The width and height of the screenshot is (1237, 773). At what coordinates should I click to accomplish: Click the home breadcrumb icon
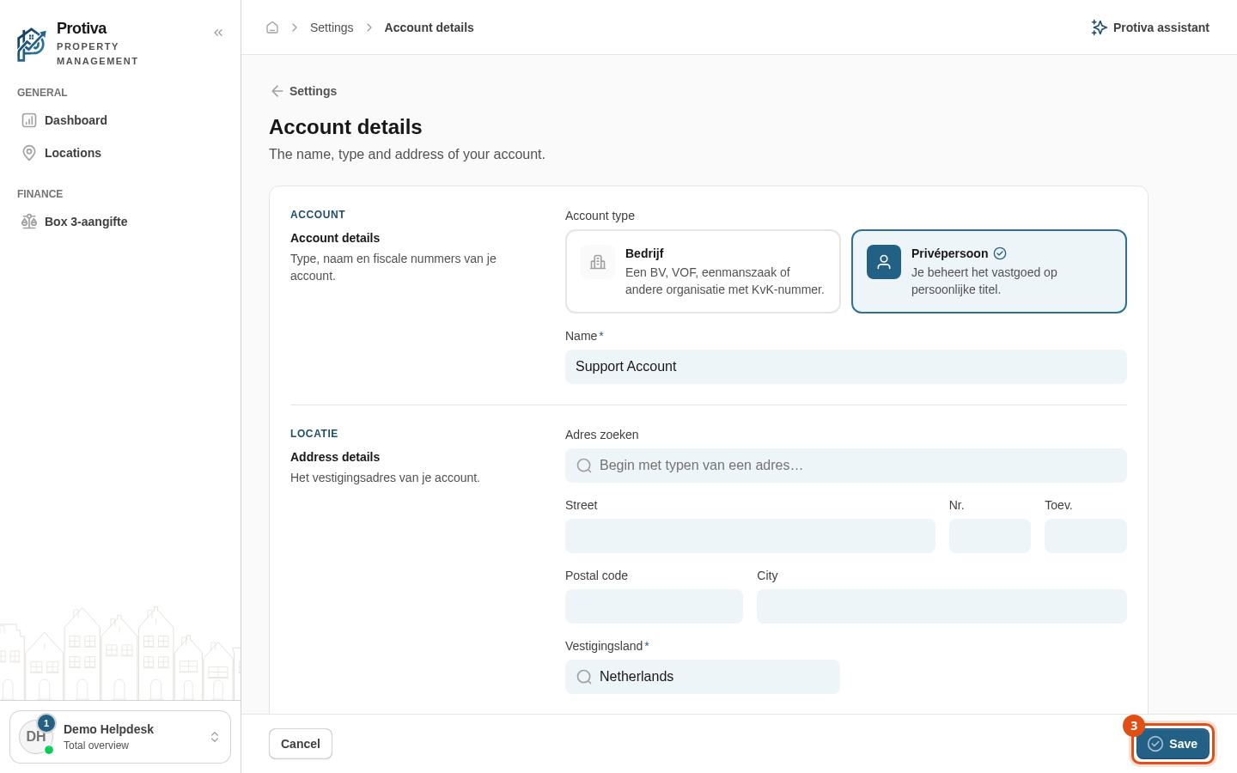[272, 27]
